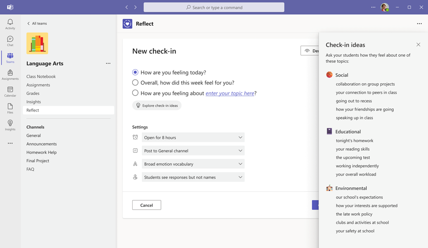Click the Educational book icon

330,131
